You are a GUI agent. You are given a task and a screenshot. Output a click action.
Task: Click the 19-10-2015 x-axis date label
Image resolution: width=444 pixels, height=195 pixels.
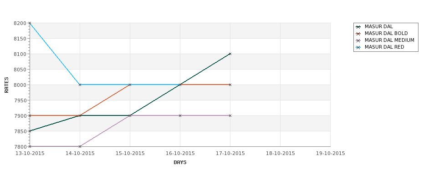(331, 154)
